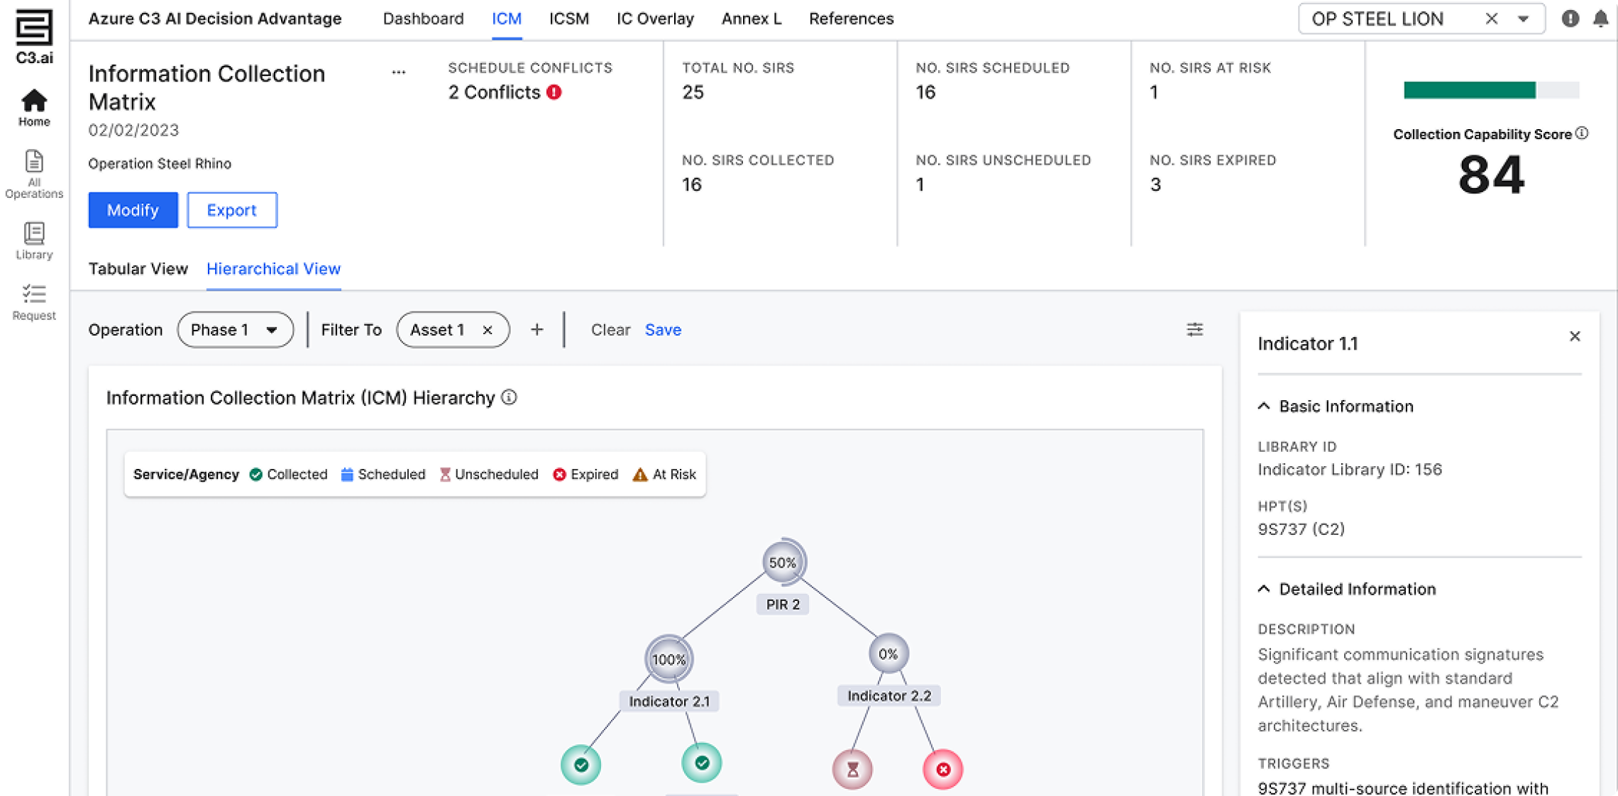The image size is (1618, 796).
Task: Open Request in the sidebar
Action: [34, 302]
